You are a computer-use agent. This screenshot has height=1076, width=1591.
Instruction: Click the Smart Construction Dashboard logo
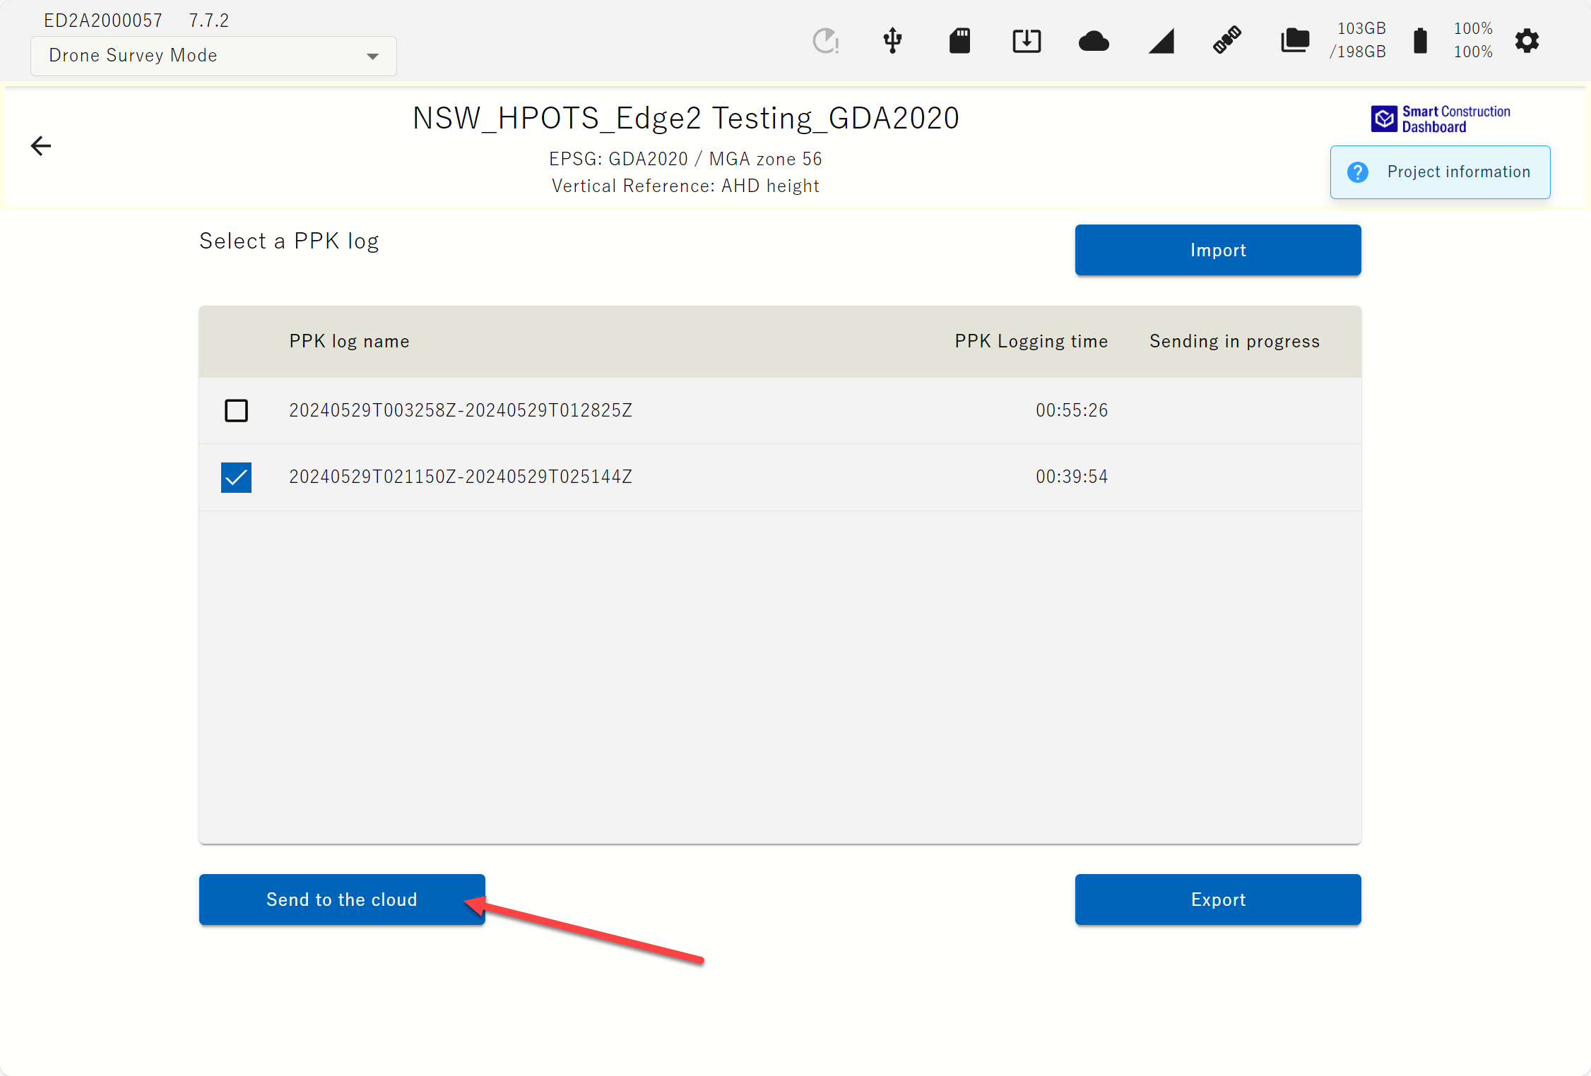pos(1441,119)
